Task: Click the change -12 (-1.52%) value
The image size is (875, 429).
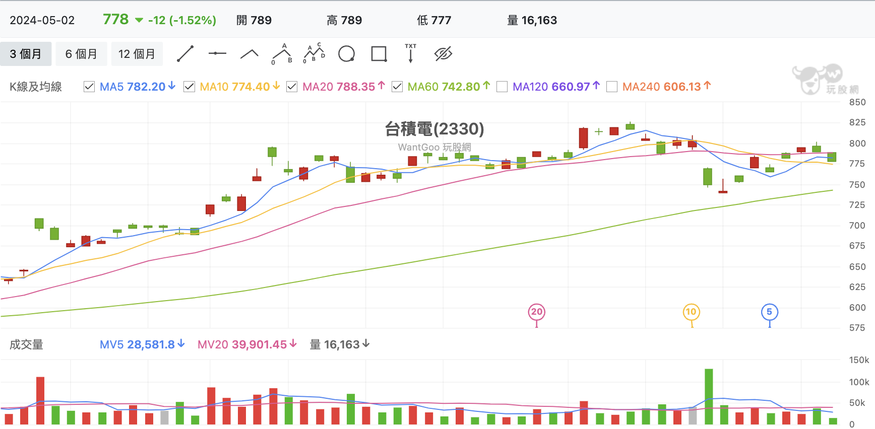Action: [x=182, y=20]
